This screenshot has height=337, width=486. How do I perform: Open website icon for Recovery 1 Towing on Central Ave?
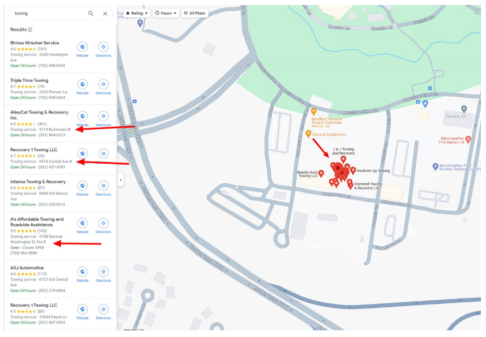point(82,153)
